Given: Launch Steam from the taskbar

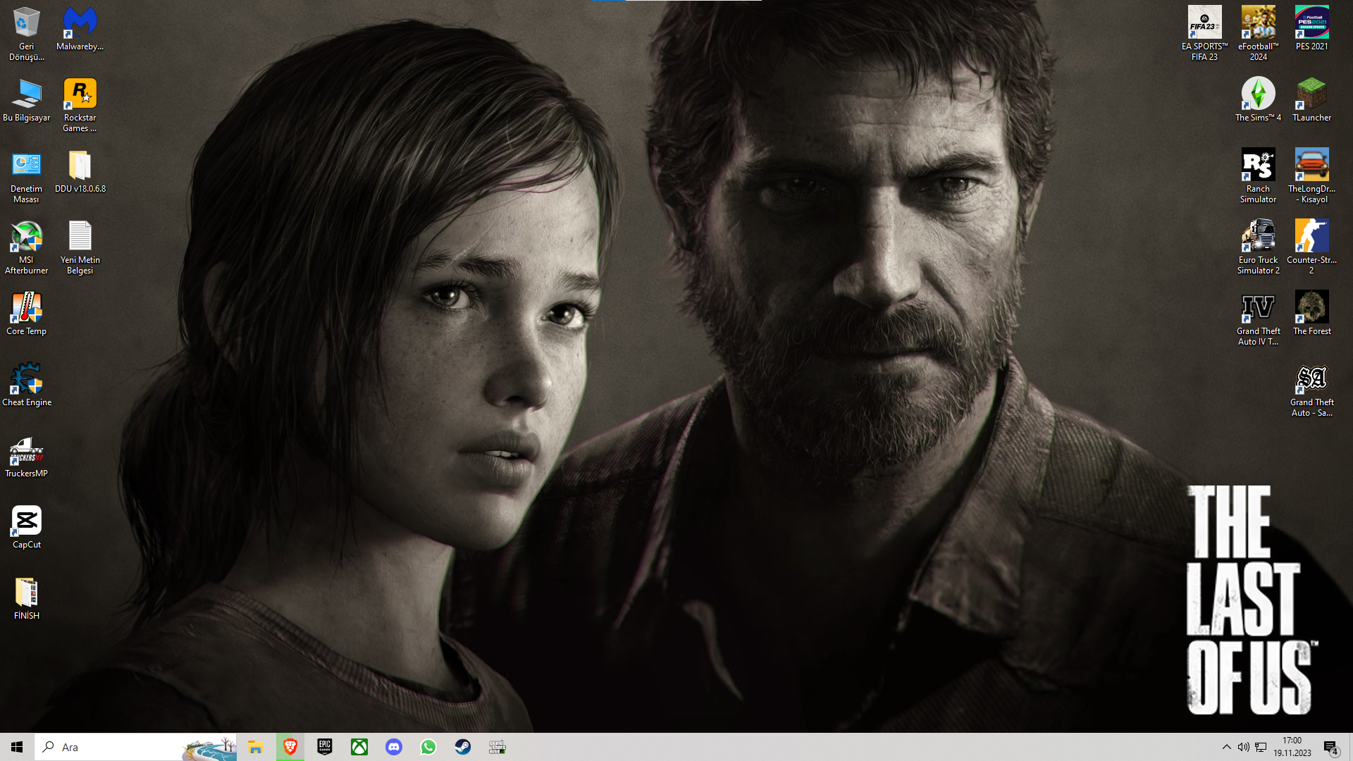Looking at the screenshot, I should click(x=462, y=747).
